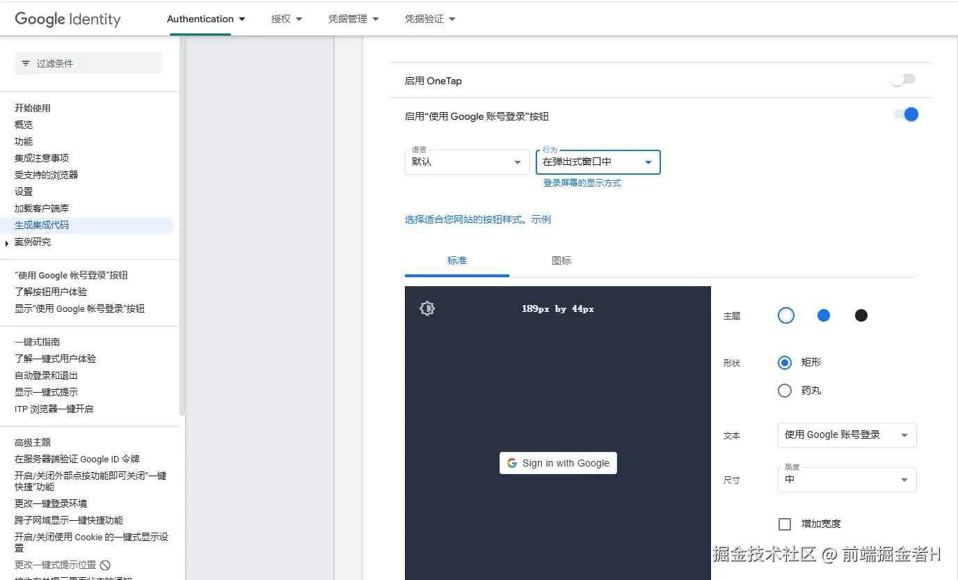Click the Sign in with Google preview button
The image size is (958, 580).
[x=558, y=463]
